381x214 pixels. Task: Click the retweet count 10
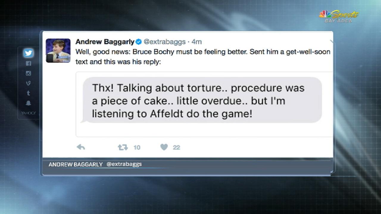(x=137, y=147)
